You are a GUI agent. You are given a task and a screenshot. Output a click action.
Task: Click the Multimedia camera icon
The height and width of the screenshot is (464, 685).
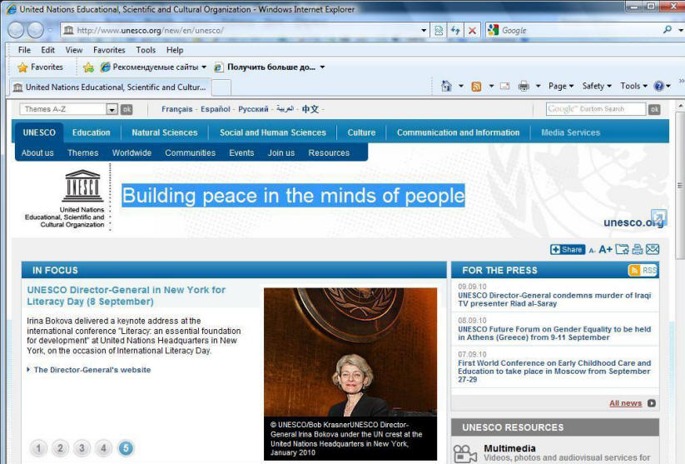[464, 454]
